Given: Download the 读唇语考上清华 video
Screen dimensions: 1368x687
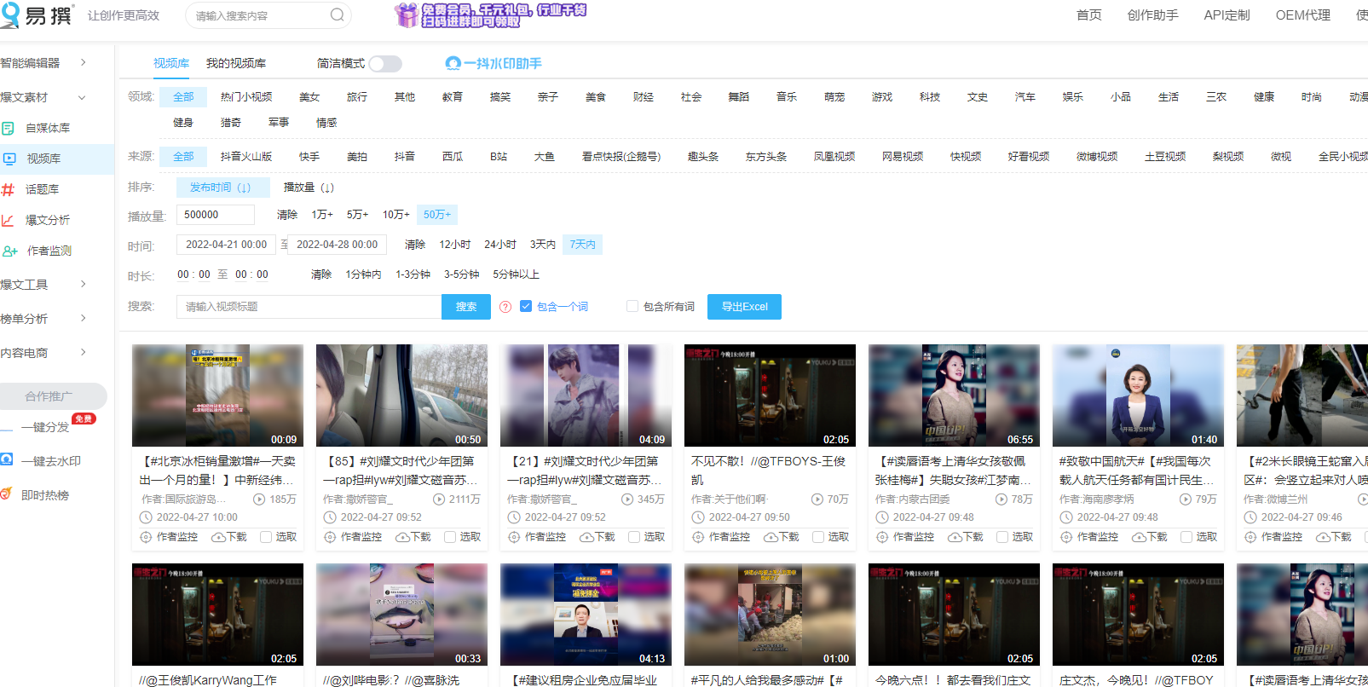Looking at the screenshot, I should point(966,537).
